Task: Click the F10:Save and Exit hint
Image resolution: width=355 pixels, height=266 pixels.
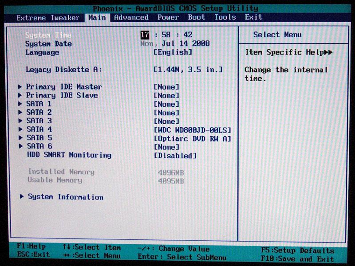Action: click(x=297, y=258)
